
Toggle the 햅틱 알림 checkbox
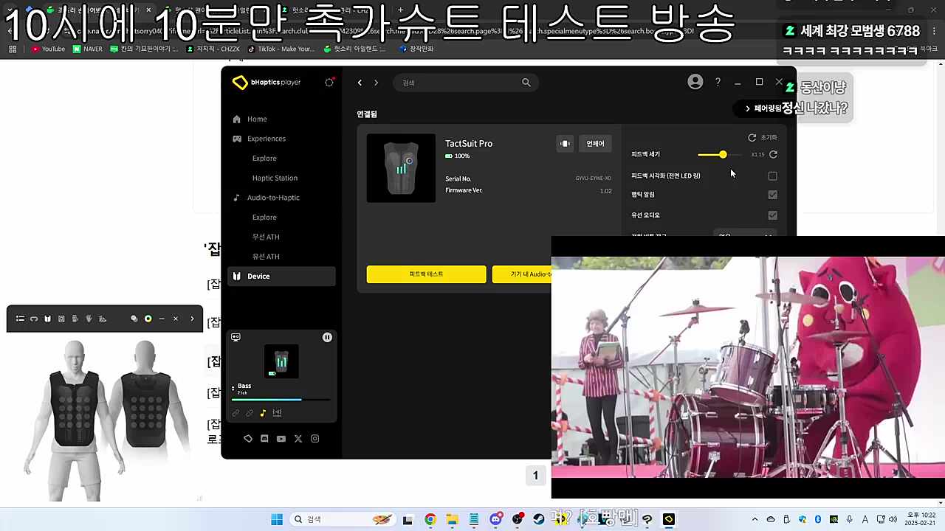click(773, 195)
